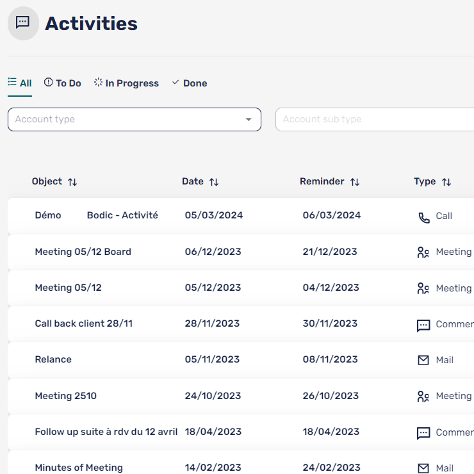This screenshot has width=474, height=474.
Task: Click the meeting icon for Meeting 05/12 Board
Action: point(423,252)
